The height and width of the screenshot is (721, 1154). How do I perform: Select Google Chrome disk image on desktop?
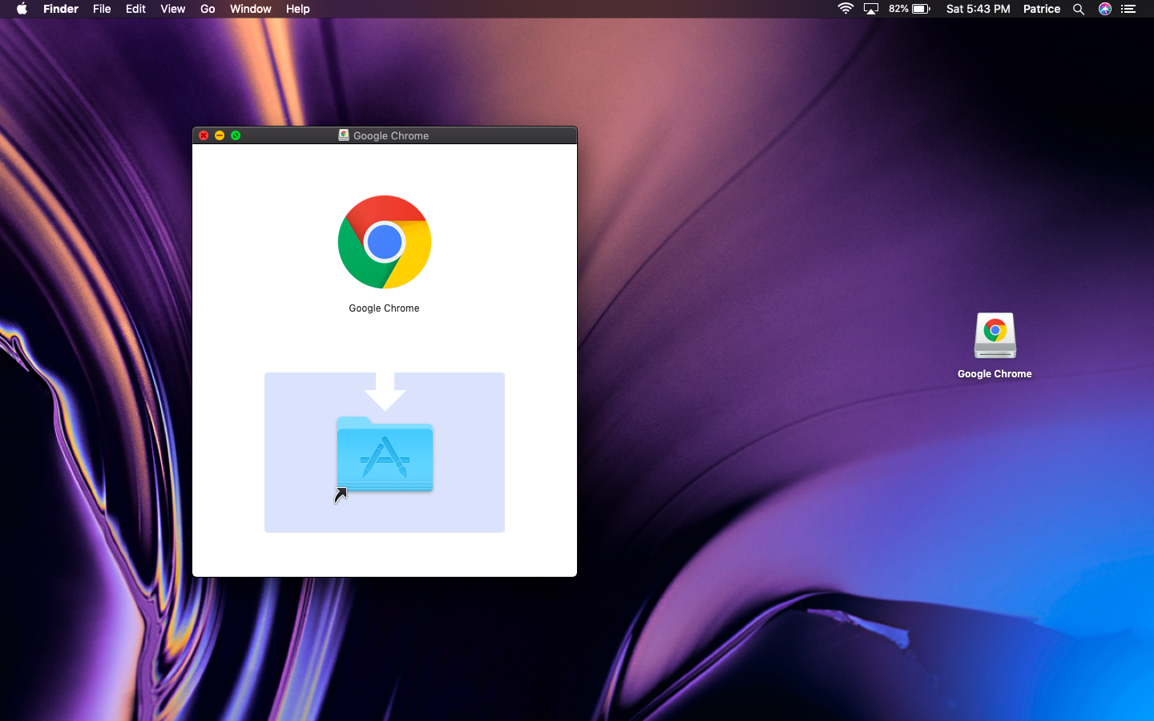pos(995,336)
